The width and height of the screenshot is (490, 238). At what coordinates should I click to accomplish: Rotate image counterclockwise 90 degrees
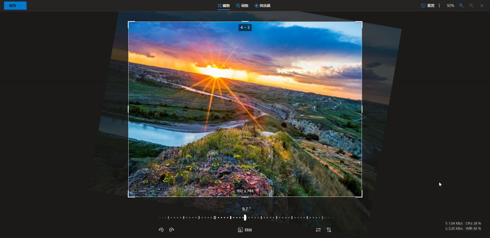pyautogui.click(x=161, y=230)
